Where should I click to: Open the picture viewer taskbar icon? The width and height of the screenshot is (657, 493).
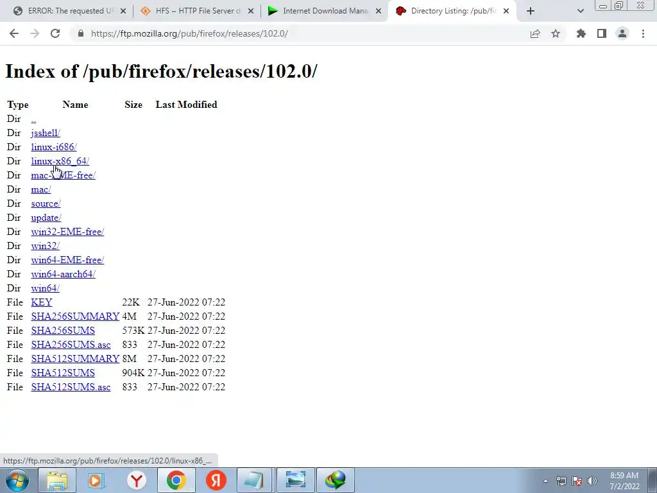click(x=295, y=480)
